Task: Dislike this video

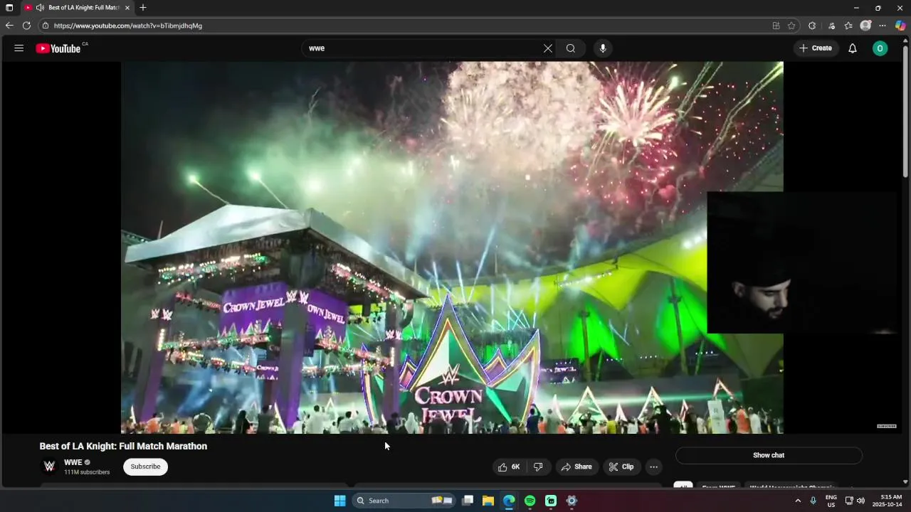Action: (x=539, y=467)
